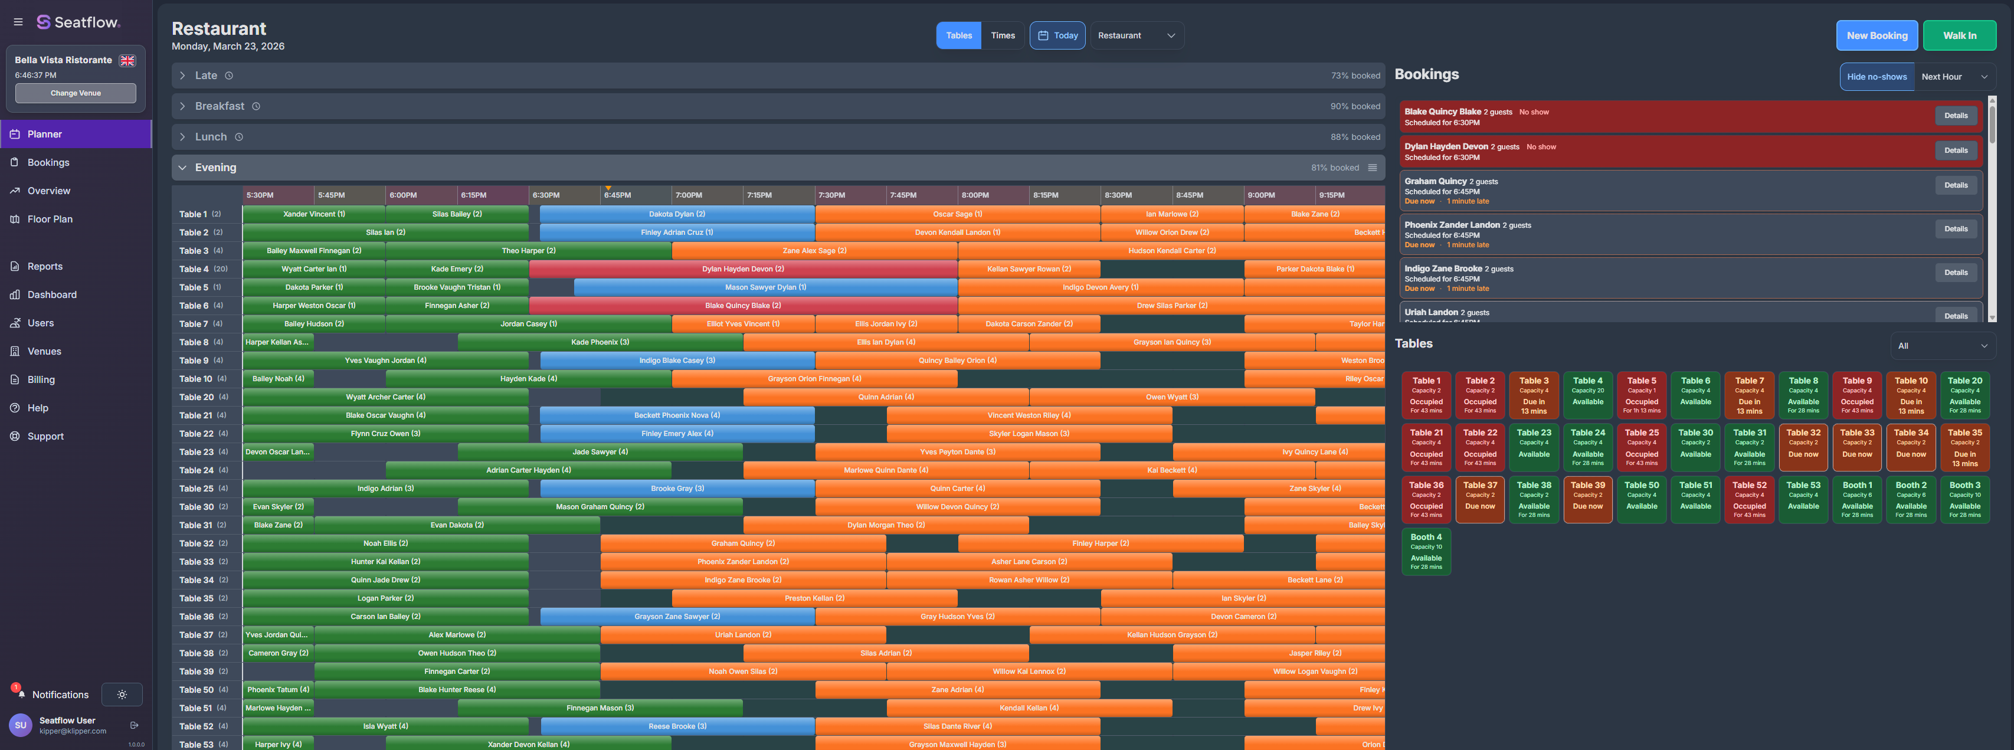
Task: Click Grayson Zane Sawyer booking on Table 36
Action: [677, 616]
